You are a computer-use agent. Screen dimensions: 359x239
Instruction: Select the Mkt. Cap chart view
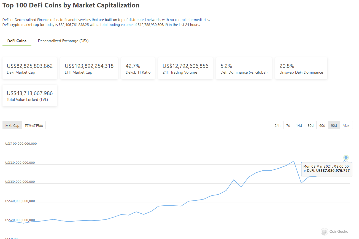point(12,125)
